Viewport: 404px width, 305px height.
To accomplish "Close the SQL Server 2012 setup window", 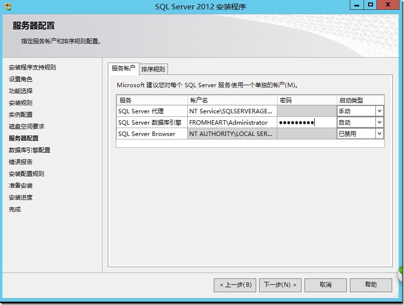I will 388,5.
